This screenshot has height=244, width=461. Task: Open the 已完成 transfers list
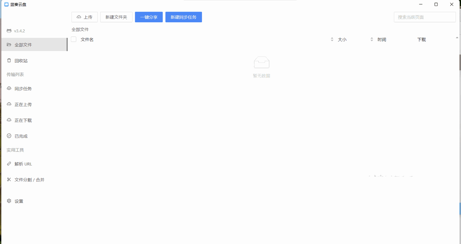pyautogui.click(x=21, y=136)
